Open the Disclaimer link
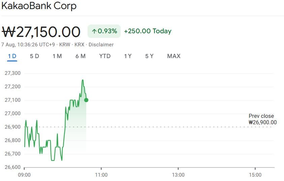 tap(101, 45)
